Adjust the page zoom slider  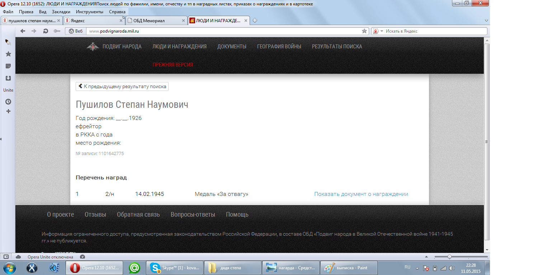[461, 257]
